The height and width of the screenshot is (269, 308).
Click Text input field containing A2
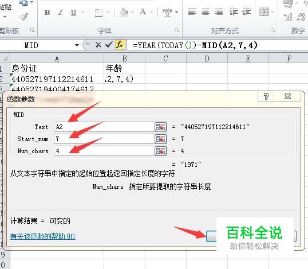[104, 127]
